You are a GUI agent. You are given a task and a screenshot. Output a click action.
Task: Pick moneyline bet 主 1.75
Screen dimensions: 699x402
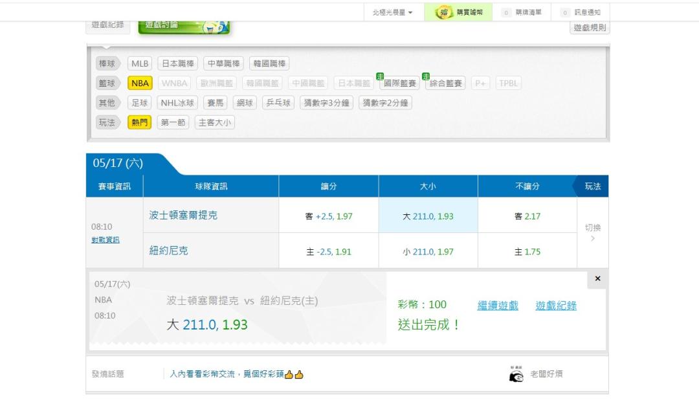point(527,251)
